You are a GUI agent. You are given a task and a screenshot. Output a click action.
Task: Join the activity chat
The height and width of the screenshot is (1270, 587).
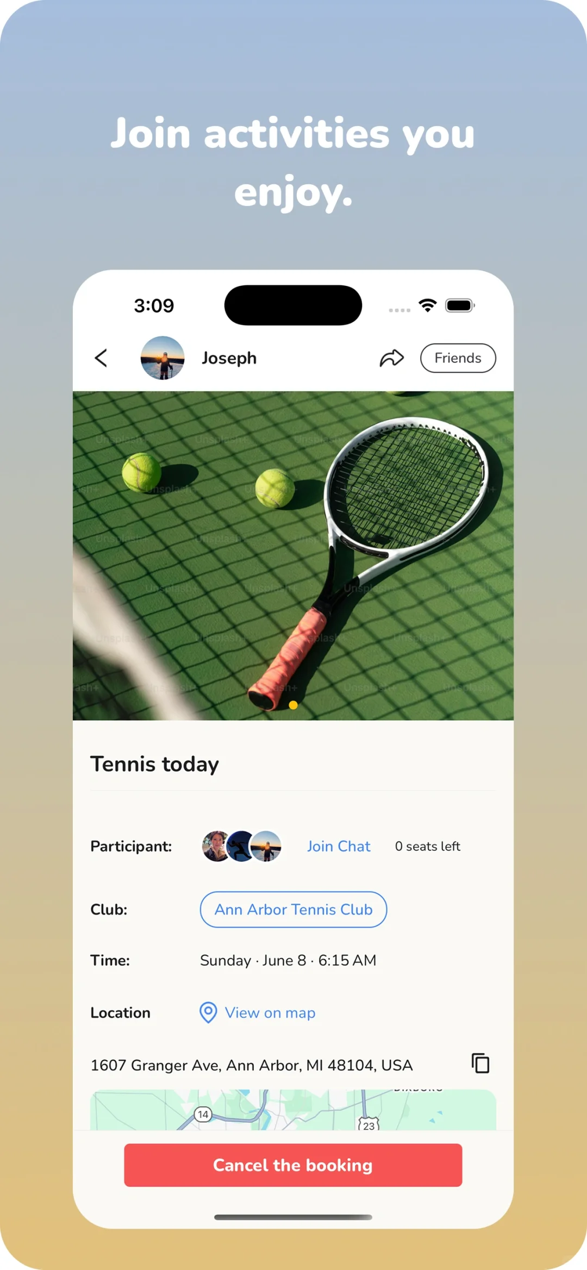[x=339, y=846]
